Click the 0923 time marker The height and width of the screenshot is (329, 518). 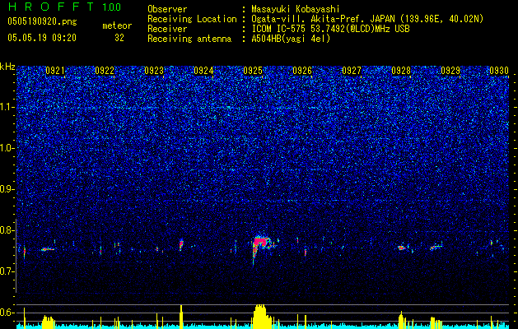pyautogui.click(x=154, y=71)
